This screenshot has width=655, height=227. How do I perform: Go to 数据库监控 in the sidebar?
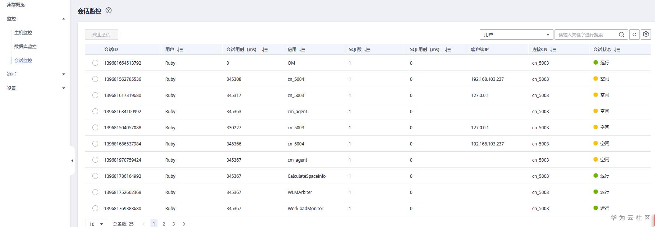[x=25, y=47]
